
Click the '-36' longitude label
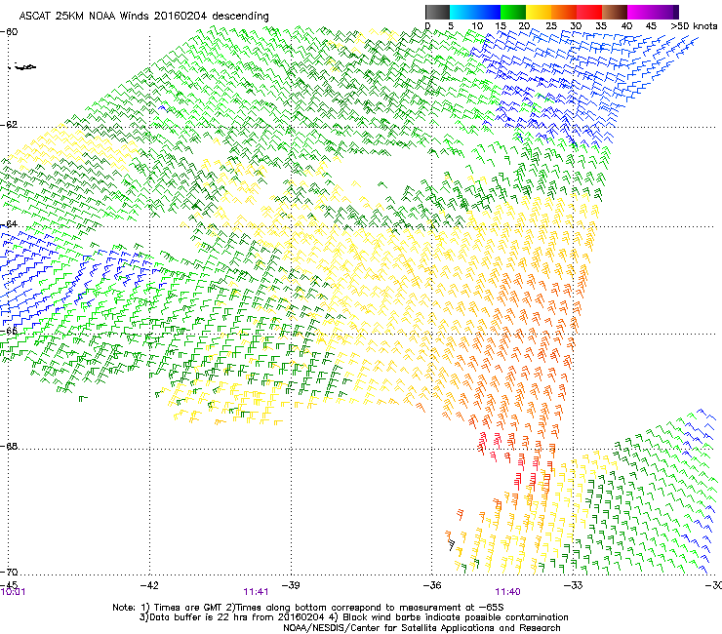[x=431, y=585]
